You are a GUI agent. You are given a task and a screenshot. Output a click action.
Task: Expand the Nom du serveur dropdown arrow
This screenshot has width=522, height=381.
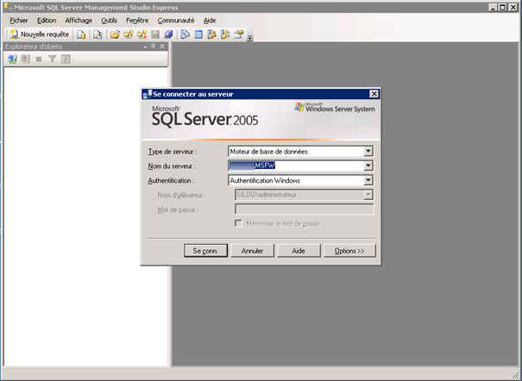click(368, 166)
